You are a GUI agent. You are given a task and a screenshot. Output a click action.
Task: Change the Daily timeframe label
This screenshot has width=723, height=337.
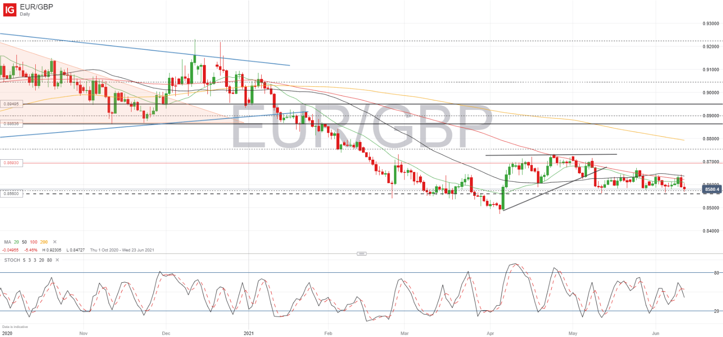click(25, 14)
